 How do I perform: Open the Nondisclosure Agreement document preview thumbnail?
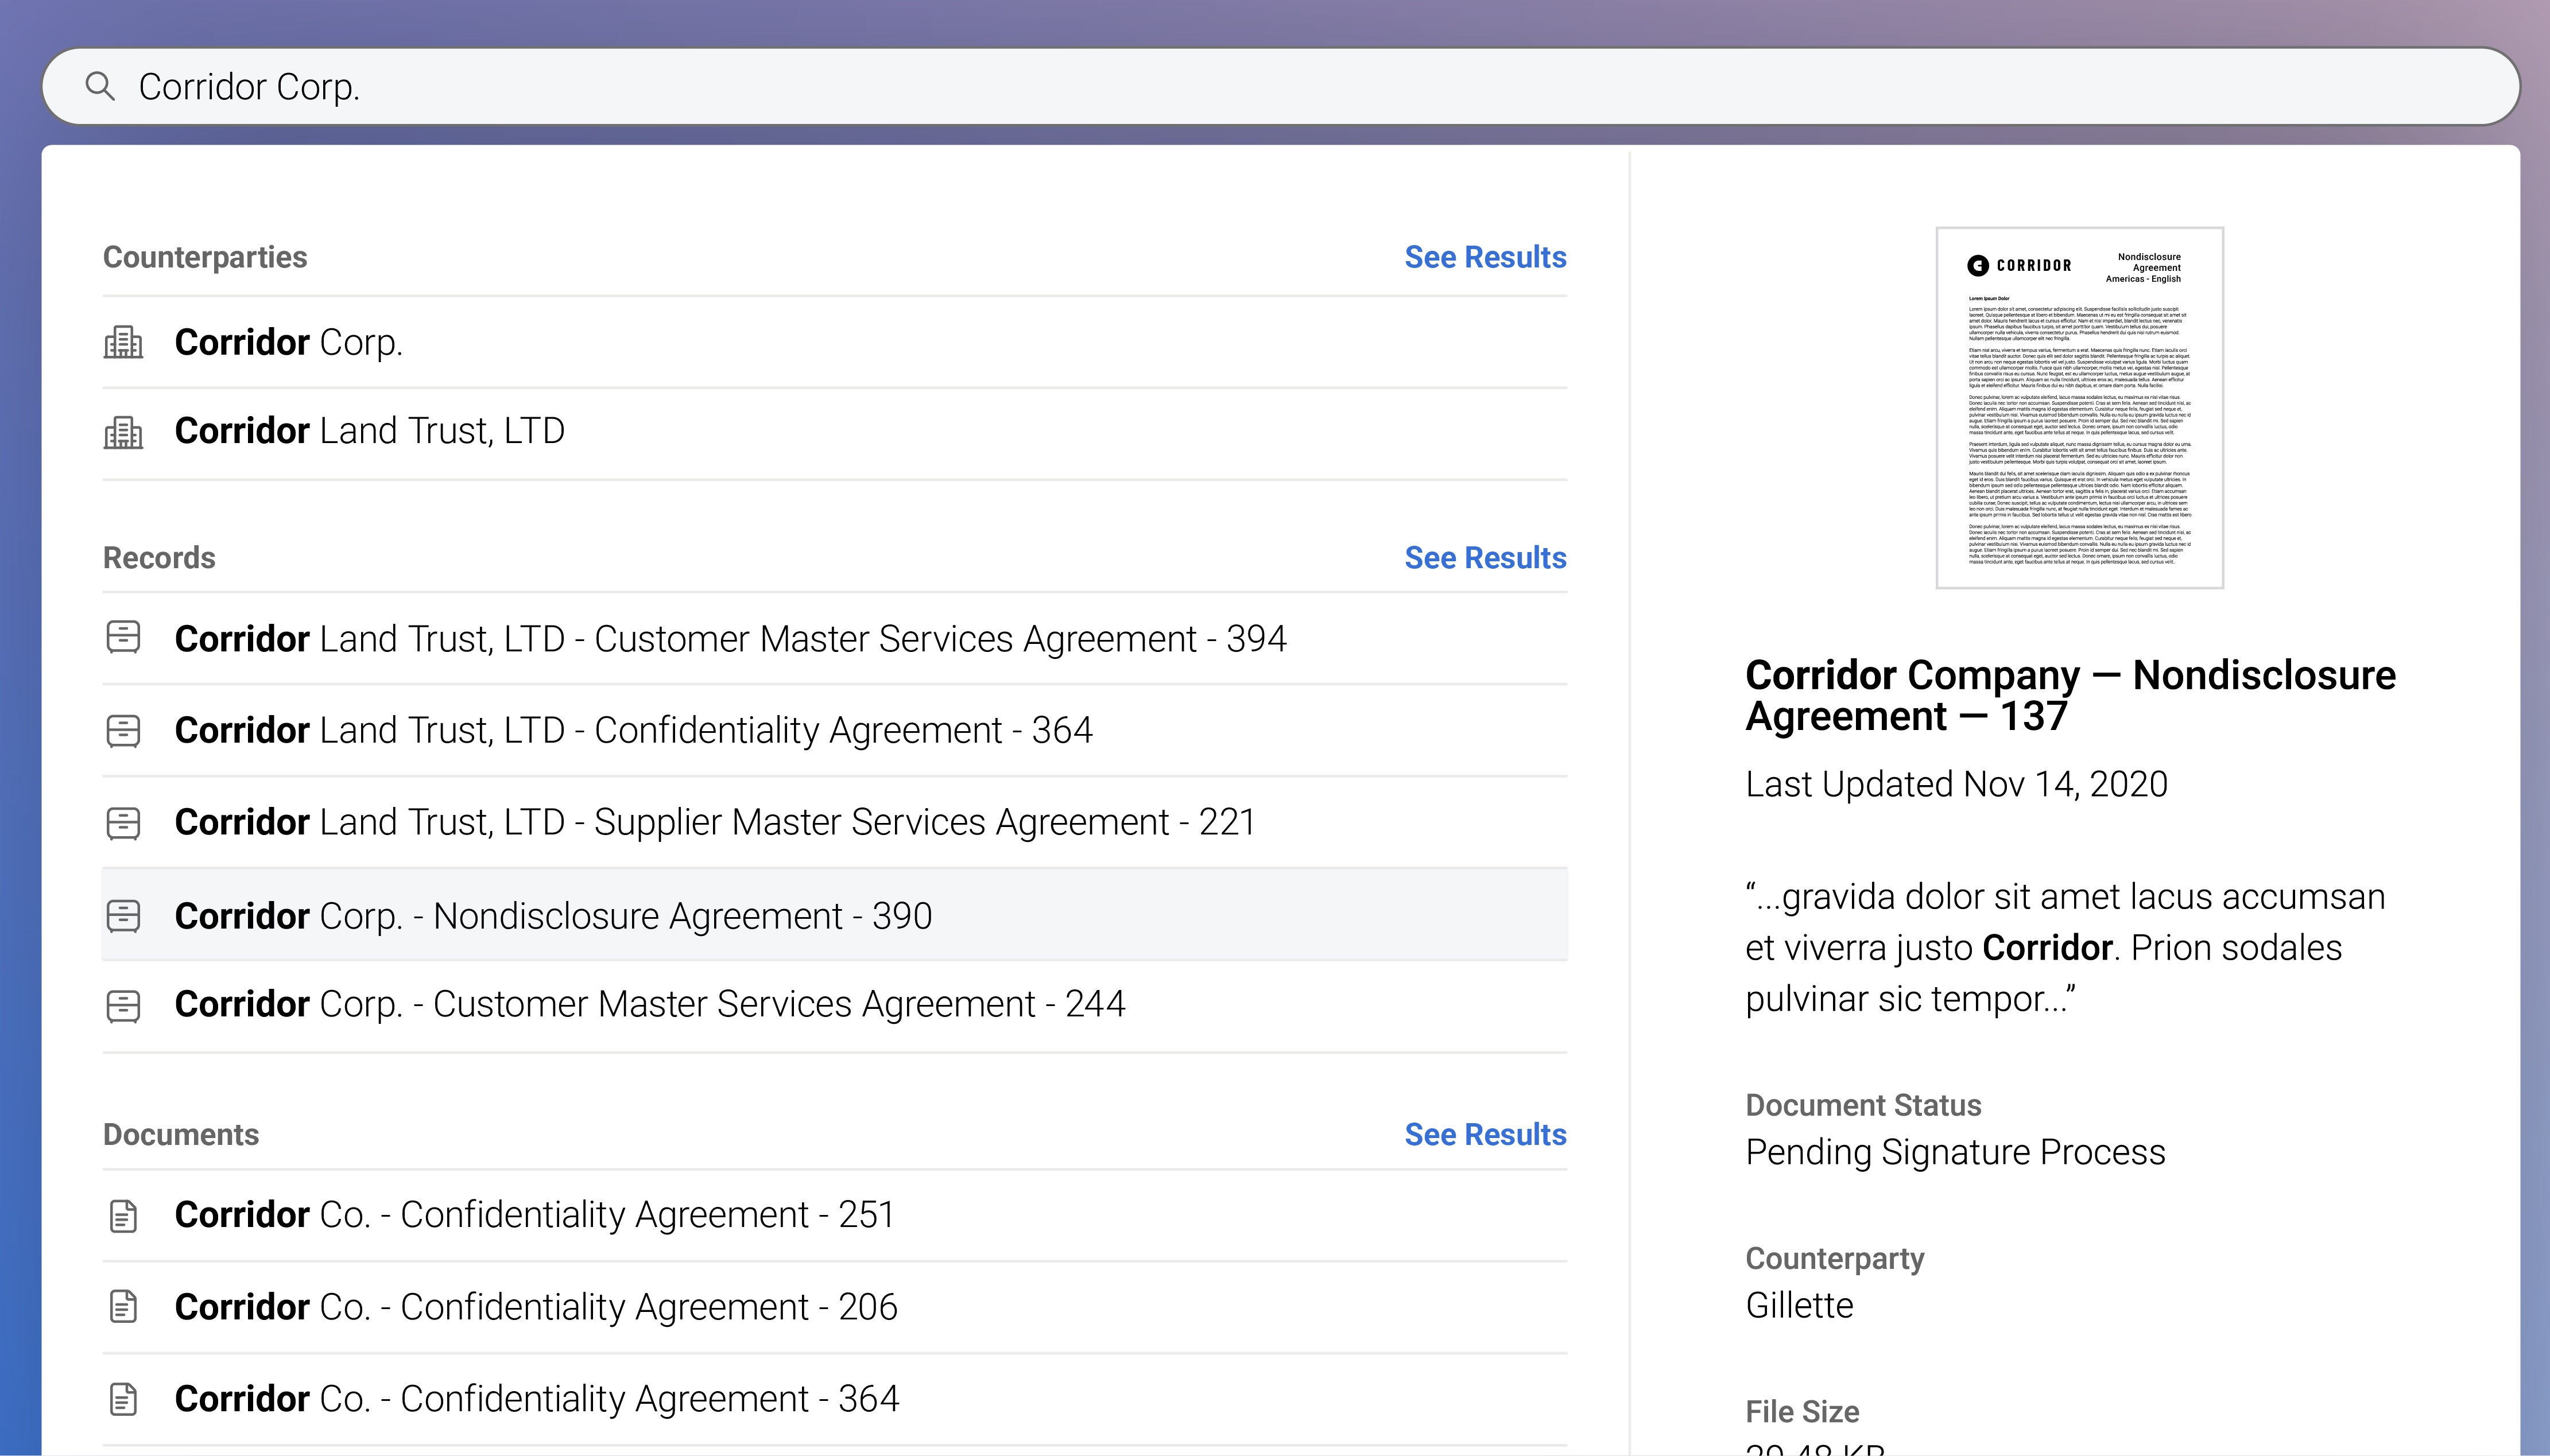(x=2079, y=408)
